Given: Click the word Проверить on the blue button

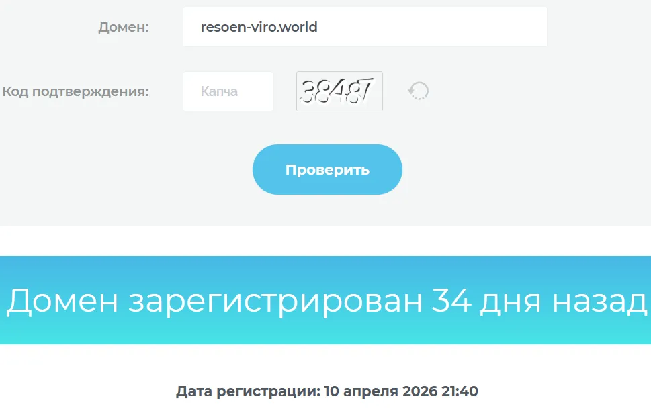Looking at the screenshot, I should point(327,170).
